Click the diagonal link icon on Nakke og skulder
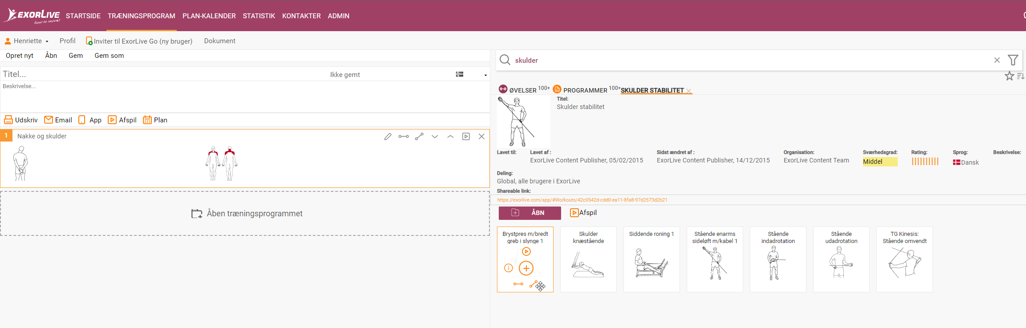Viewport: 1026px width, 328px height. tap(419, 137)
